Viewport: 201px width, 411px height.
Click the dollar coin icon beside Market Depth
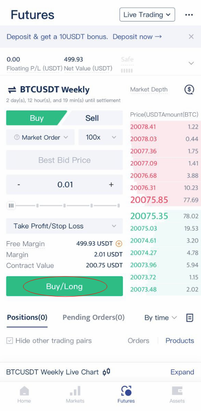(x=189, y=90)
